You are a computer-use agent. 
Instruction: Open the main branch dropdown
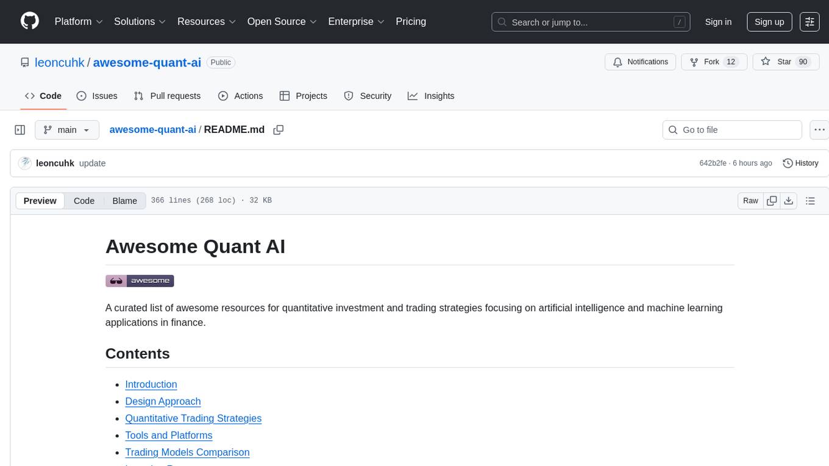[x=67, y=130]
